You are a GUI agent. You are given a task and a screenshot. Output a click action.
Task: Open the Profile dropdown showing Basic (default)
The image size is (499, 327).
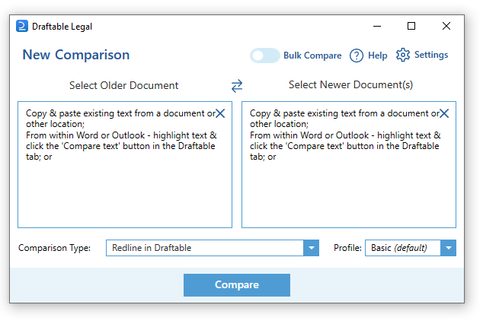(411, 248)
